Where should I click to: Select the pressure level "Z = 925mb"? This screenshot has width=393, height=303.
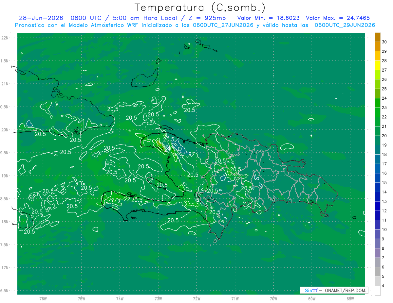(x=205, y=18)
